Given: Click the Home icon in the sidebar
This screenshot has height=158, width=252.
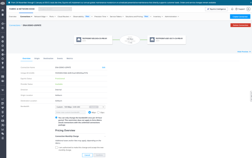Looking at the screenshot, I should (x=3, y=10).
